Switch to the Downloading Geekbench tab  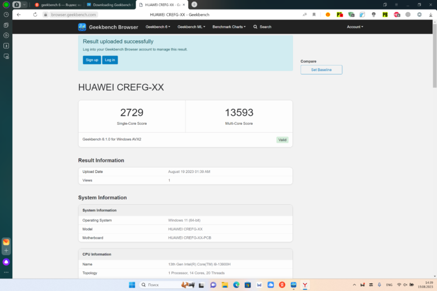click(110, 4)
